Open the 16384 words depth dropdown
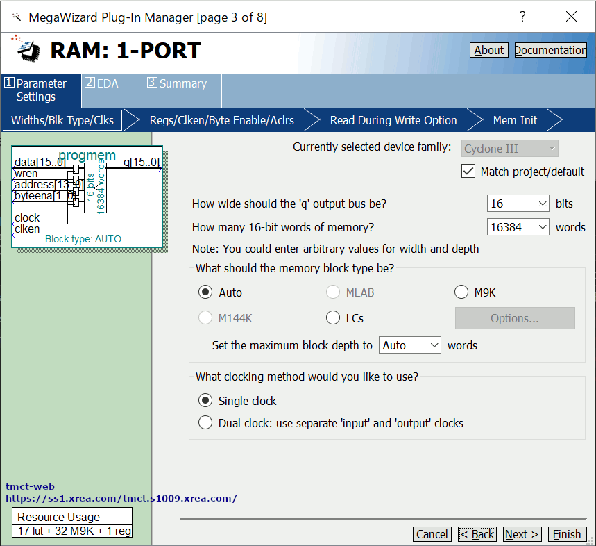Screen dimensions: 596x546 coord(518,227)
